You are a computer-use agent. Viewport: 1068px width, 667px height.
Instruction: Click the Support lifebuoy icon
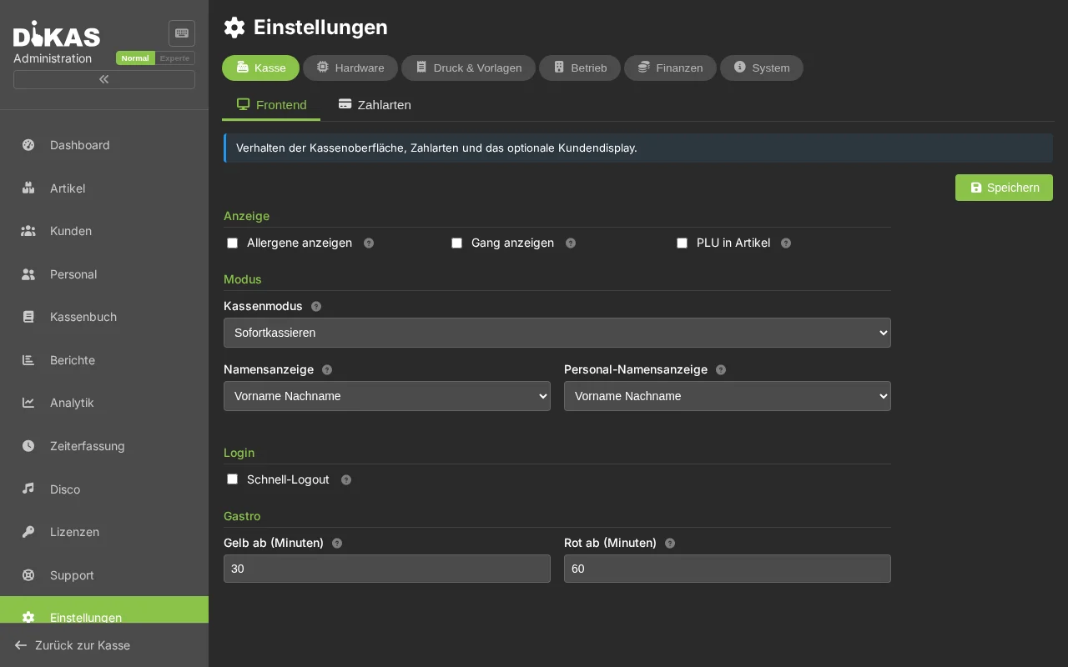coord(28,574)
